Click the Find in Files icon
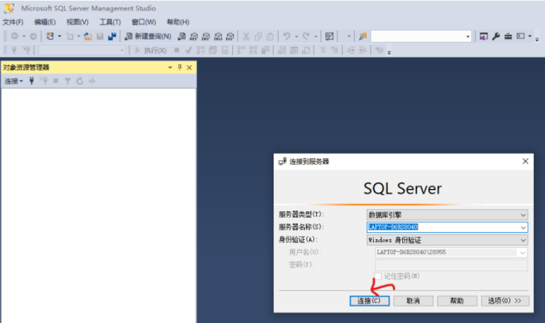This screenshot has width=545, height=323. (363, 36)
